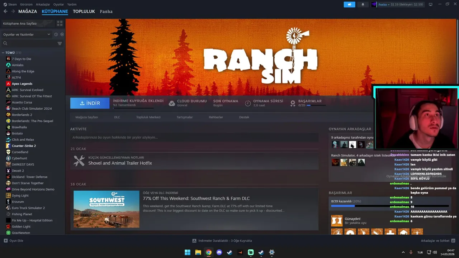The height and width of the screenshot is (258, 459).
Task: Open the KÜTÜPHANE tab
Action: point(55,11)
